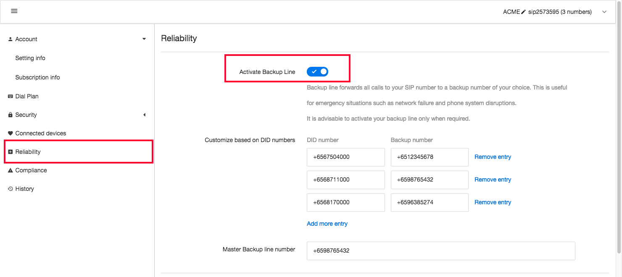Click the Compliance warning triangle icon

(11, 170)
